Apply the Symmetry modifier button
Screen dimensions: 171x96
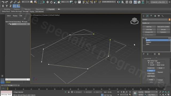tap(163, 32)
